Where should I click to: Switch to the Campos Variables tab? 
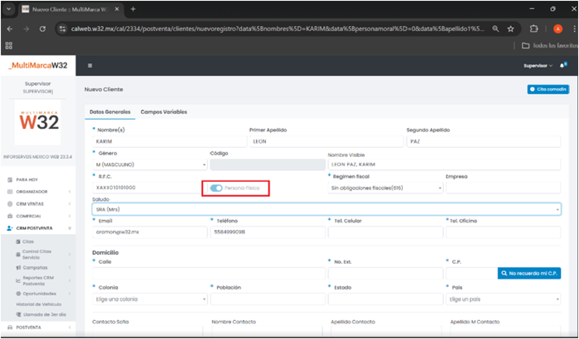click(164, 112)
